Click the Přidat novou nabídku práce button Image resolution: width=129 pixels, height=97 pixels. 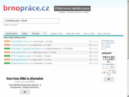pos(72,9)
